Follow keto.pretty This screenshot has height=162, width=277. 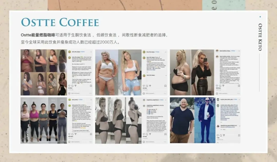point(81,100)
